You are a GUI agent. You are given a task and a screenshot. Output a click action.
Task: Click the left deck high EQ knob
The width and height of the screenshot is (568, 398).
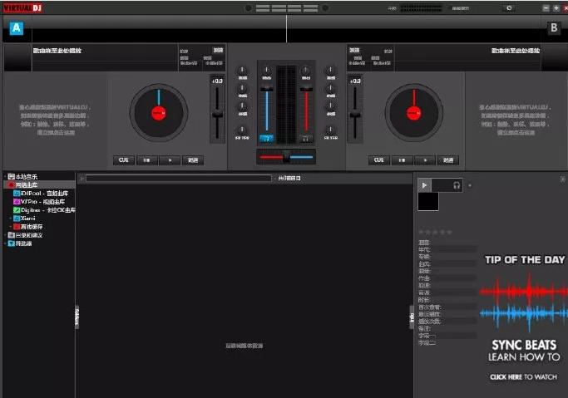pyautogui.click(x=242, y=71)
